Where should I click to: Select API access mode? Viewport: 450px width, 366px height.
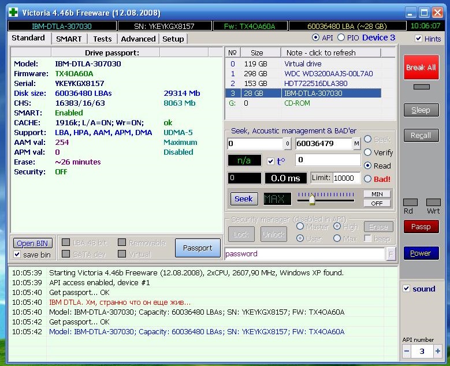315,38
